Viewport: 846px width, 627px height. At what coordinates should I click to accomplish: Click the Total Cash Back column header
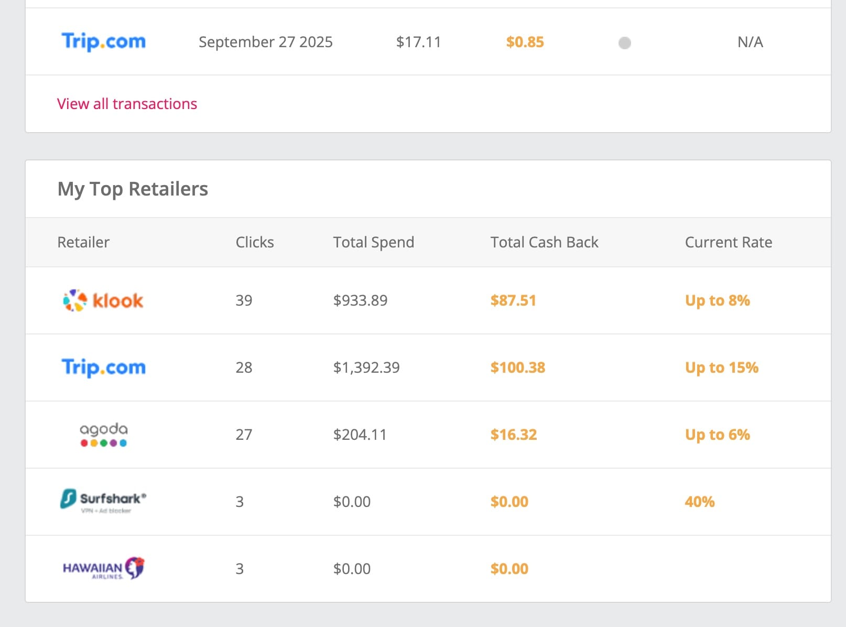point(544,242)
